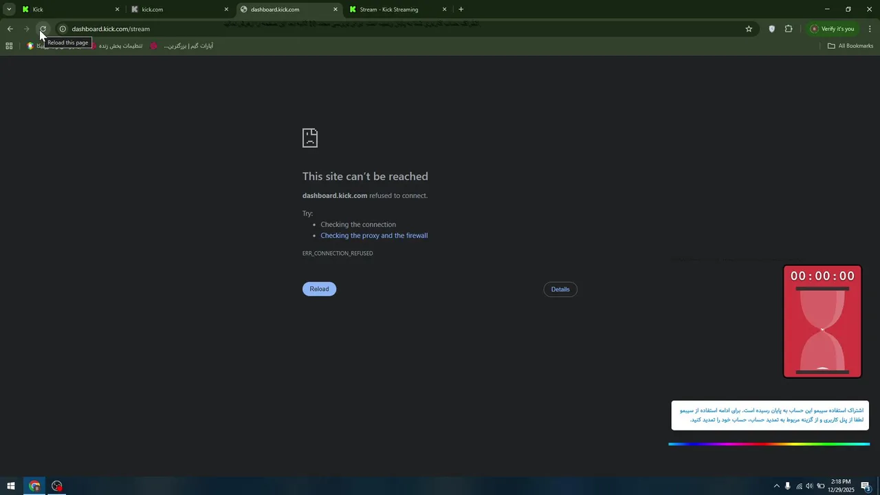This screenshot has height=495, width=880.
Task: Select the dashboard.kick.com tab
Action: click(289, 10)
